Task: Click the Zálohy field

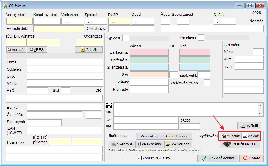Action: pos(149,82)
